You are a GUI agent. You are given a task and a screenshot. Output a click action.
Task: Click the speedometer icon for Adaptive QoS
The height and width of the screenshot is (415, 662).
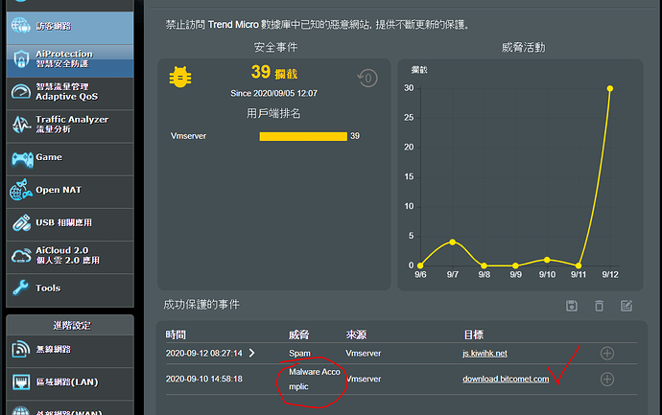21,91
